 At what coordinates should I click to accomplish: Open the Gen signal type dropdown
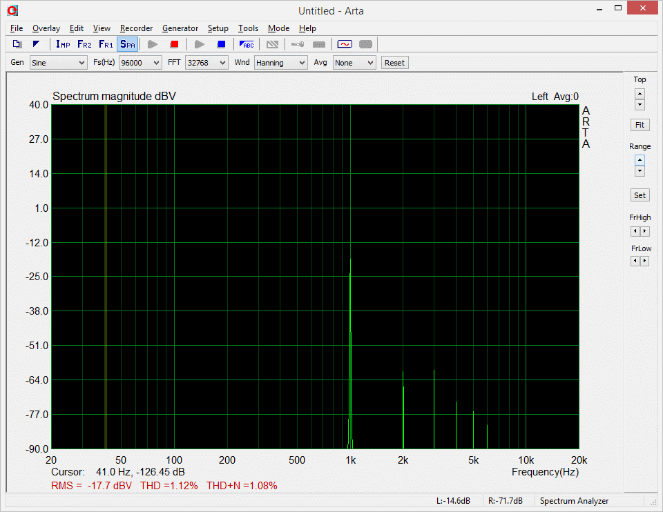[58, 63]
